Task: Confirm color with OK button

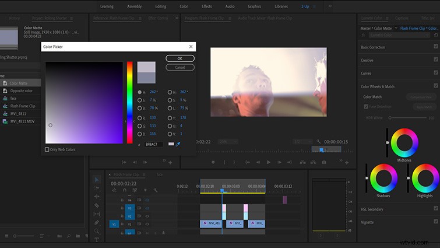Action: [x=180, y=58]
